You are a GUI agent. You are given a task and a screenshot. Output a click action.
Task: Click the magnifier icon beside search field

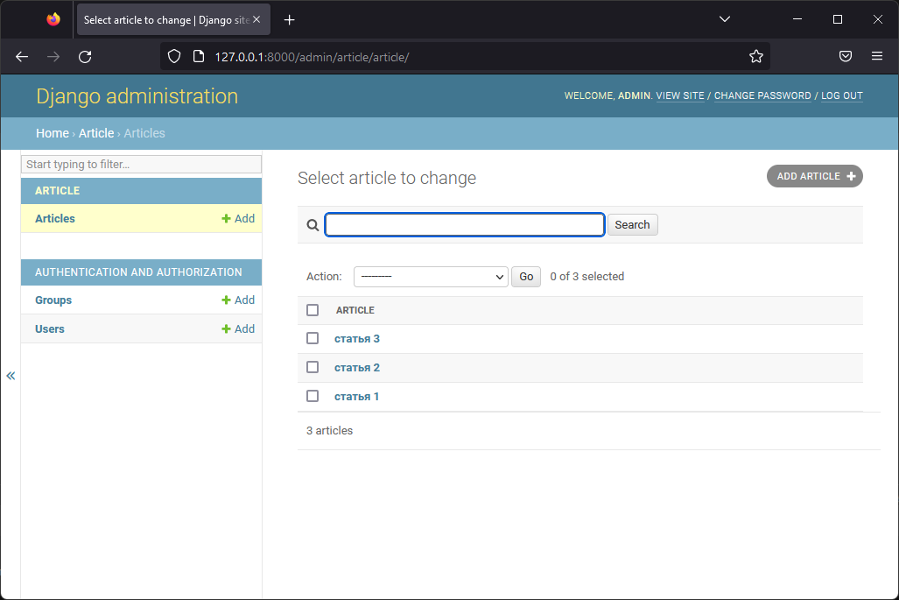(313, 225)
